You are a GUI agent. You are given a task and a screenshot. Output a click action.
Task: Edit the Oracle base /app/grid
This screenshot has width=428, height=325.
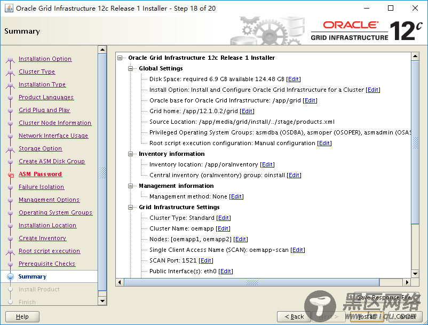[310, 100]
